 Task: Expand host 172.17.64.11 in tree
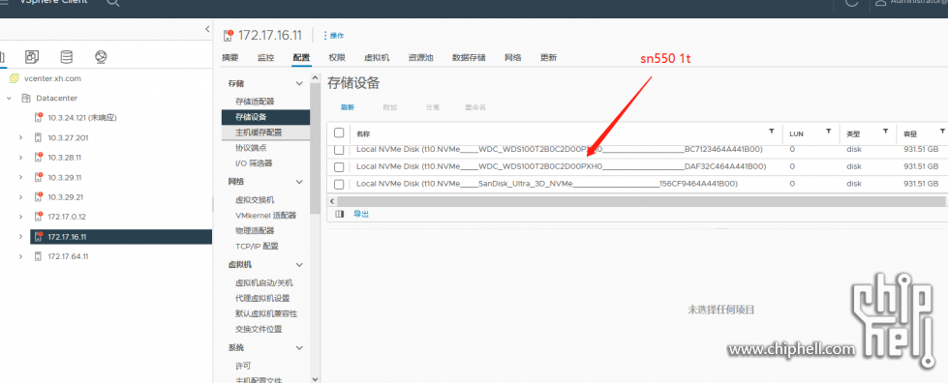[x=20, y=256]
